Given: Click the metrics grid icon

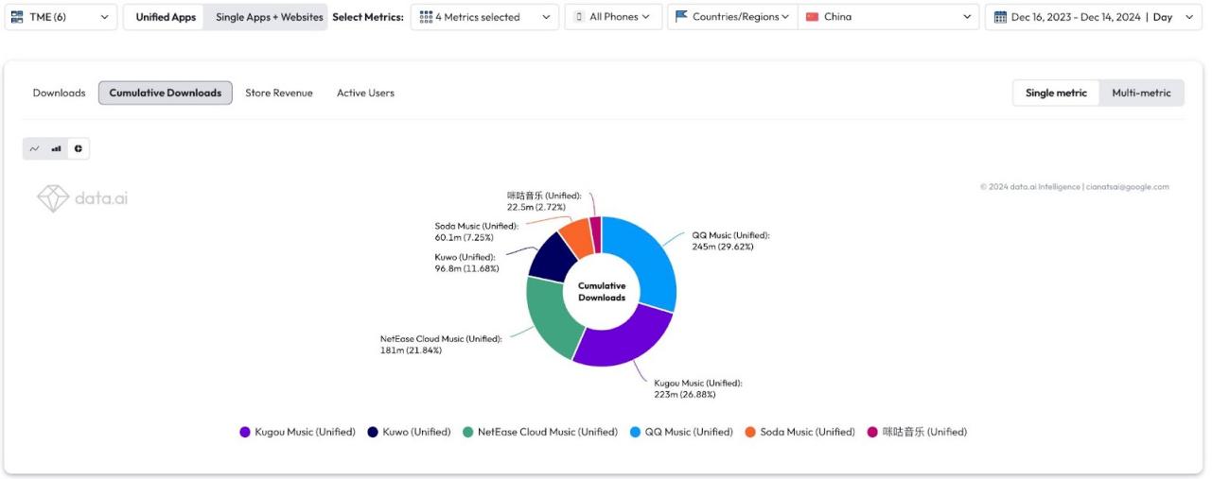Looking at the screenshot, I should [x=426, y=17].
